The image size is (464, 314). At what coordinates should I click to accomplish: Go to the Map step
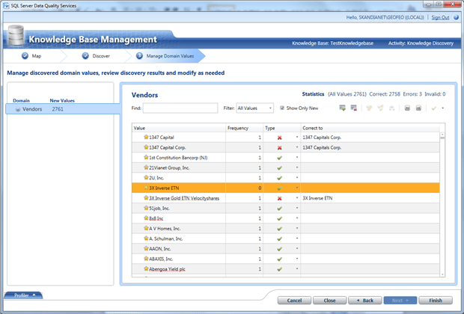[31, 56]
